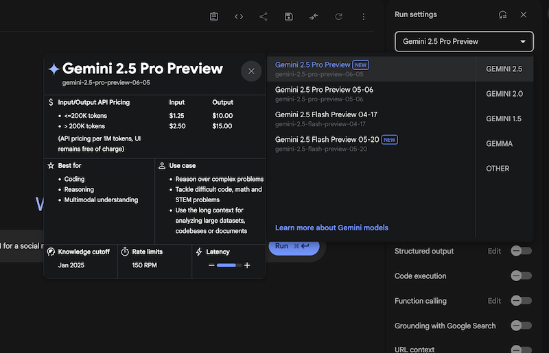The width and height of the screenshot is (549, 353).
Task: Click the NEW badge on Pro Preview
Action: tap(360, 65)
